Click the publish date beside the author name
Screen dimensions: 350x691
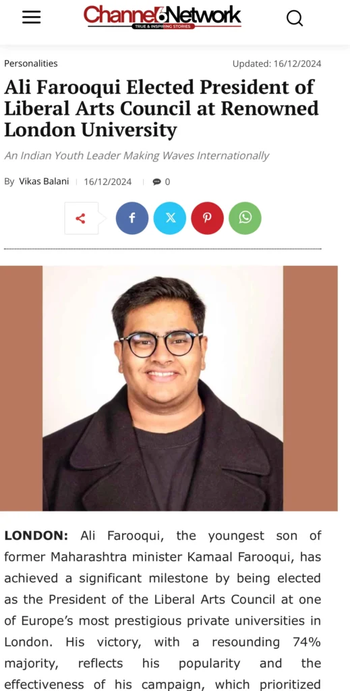(x=108, y=182)
